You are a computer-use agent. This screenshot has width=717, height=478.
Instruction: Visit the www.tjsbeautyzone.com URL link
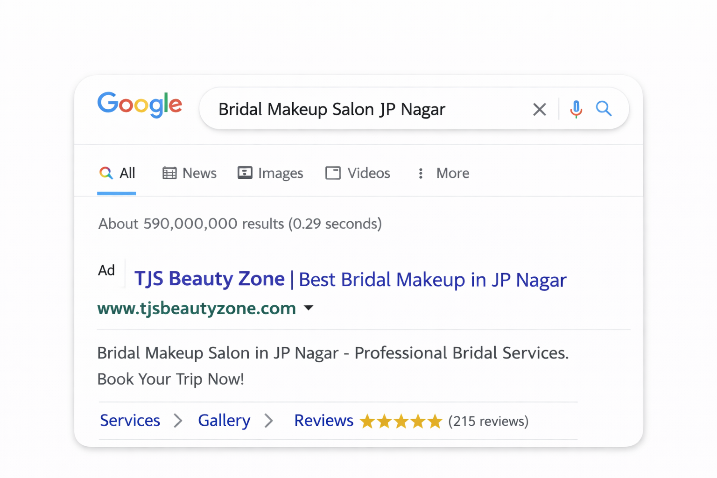click(197, 308)
